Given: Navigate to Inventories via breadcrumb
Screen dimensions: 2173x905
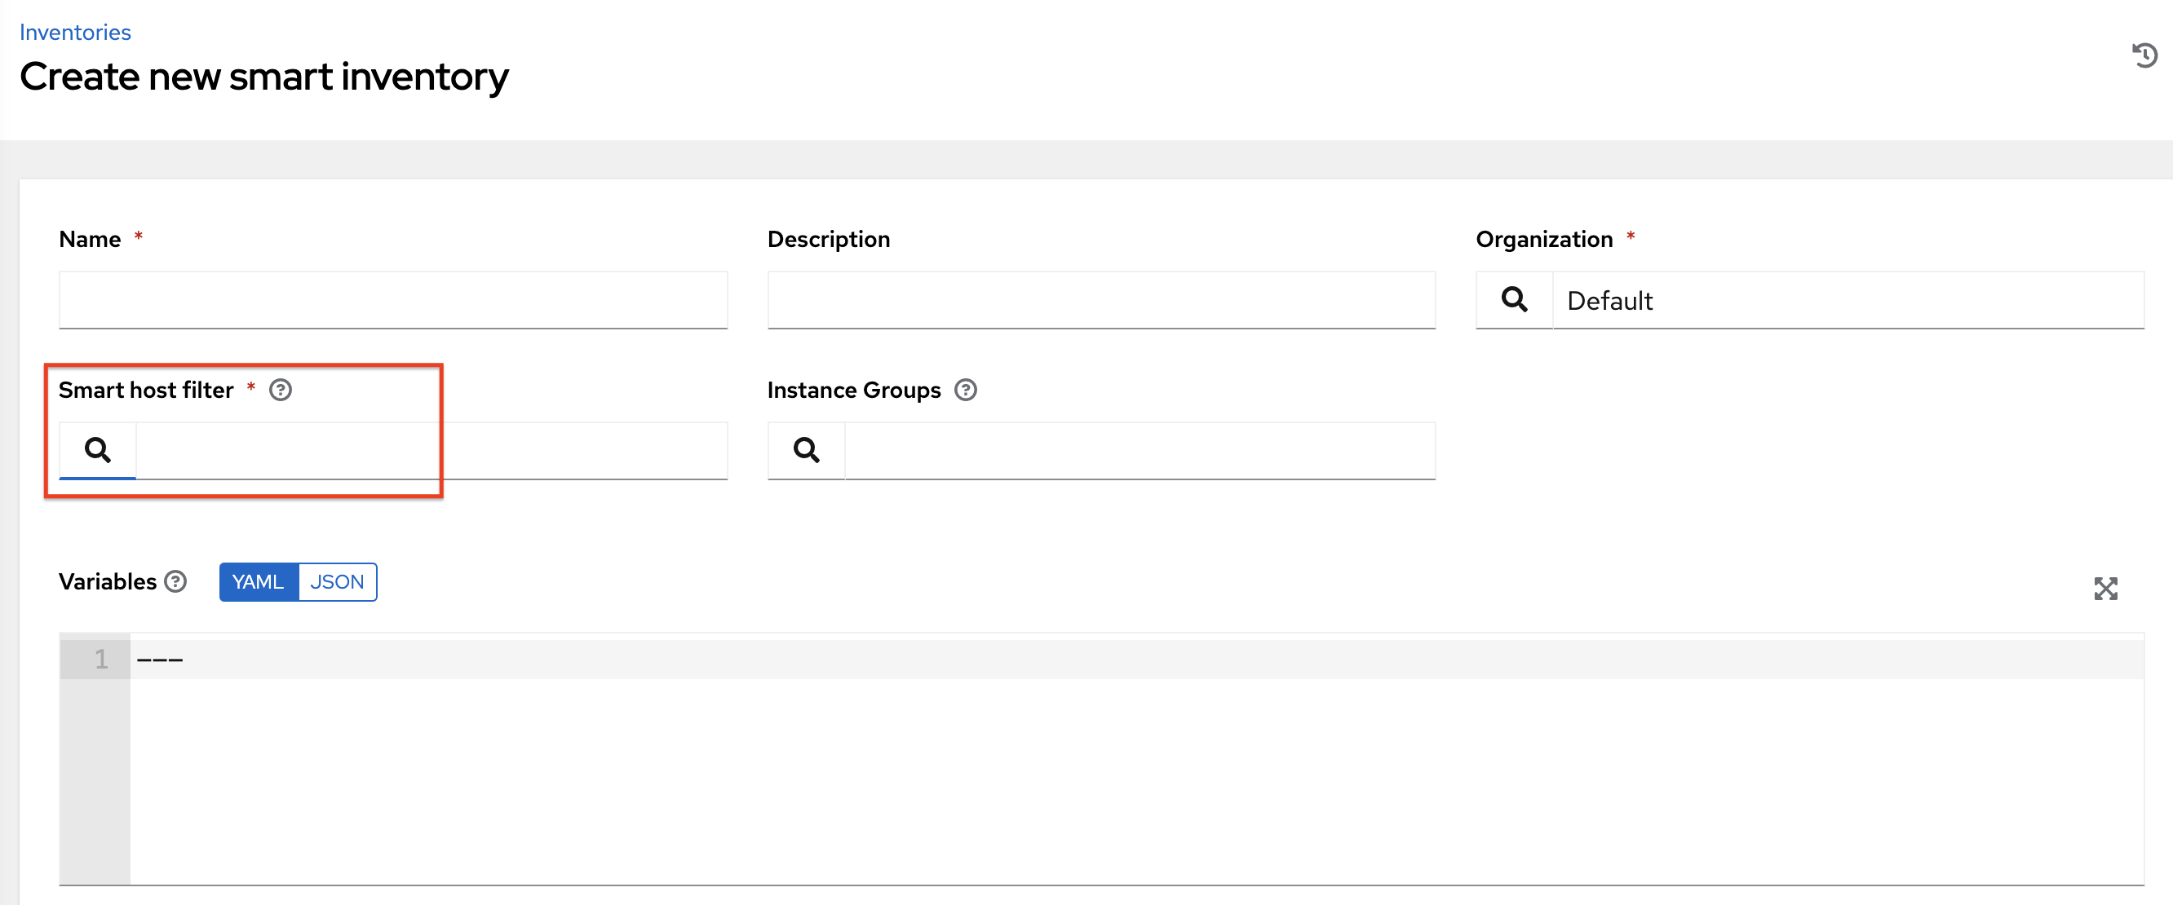Looking at the screenshot, I should pyautogui.click(x=75, y=31).
